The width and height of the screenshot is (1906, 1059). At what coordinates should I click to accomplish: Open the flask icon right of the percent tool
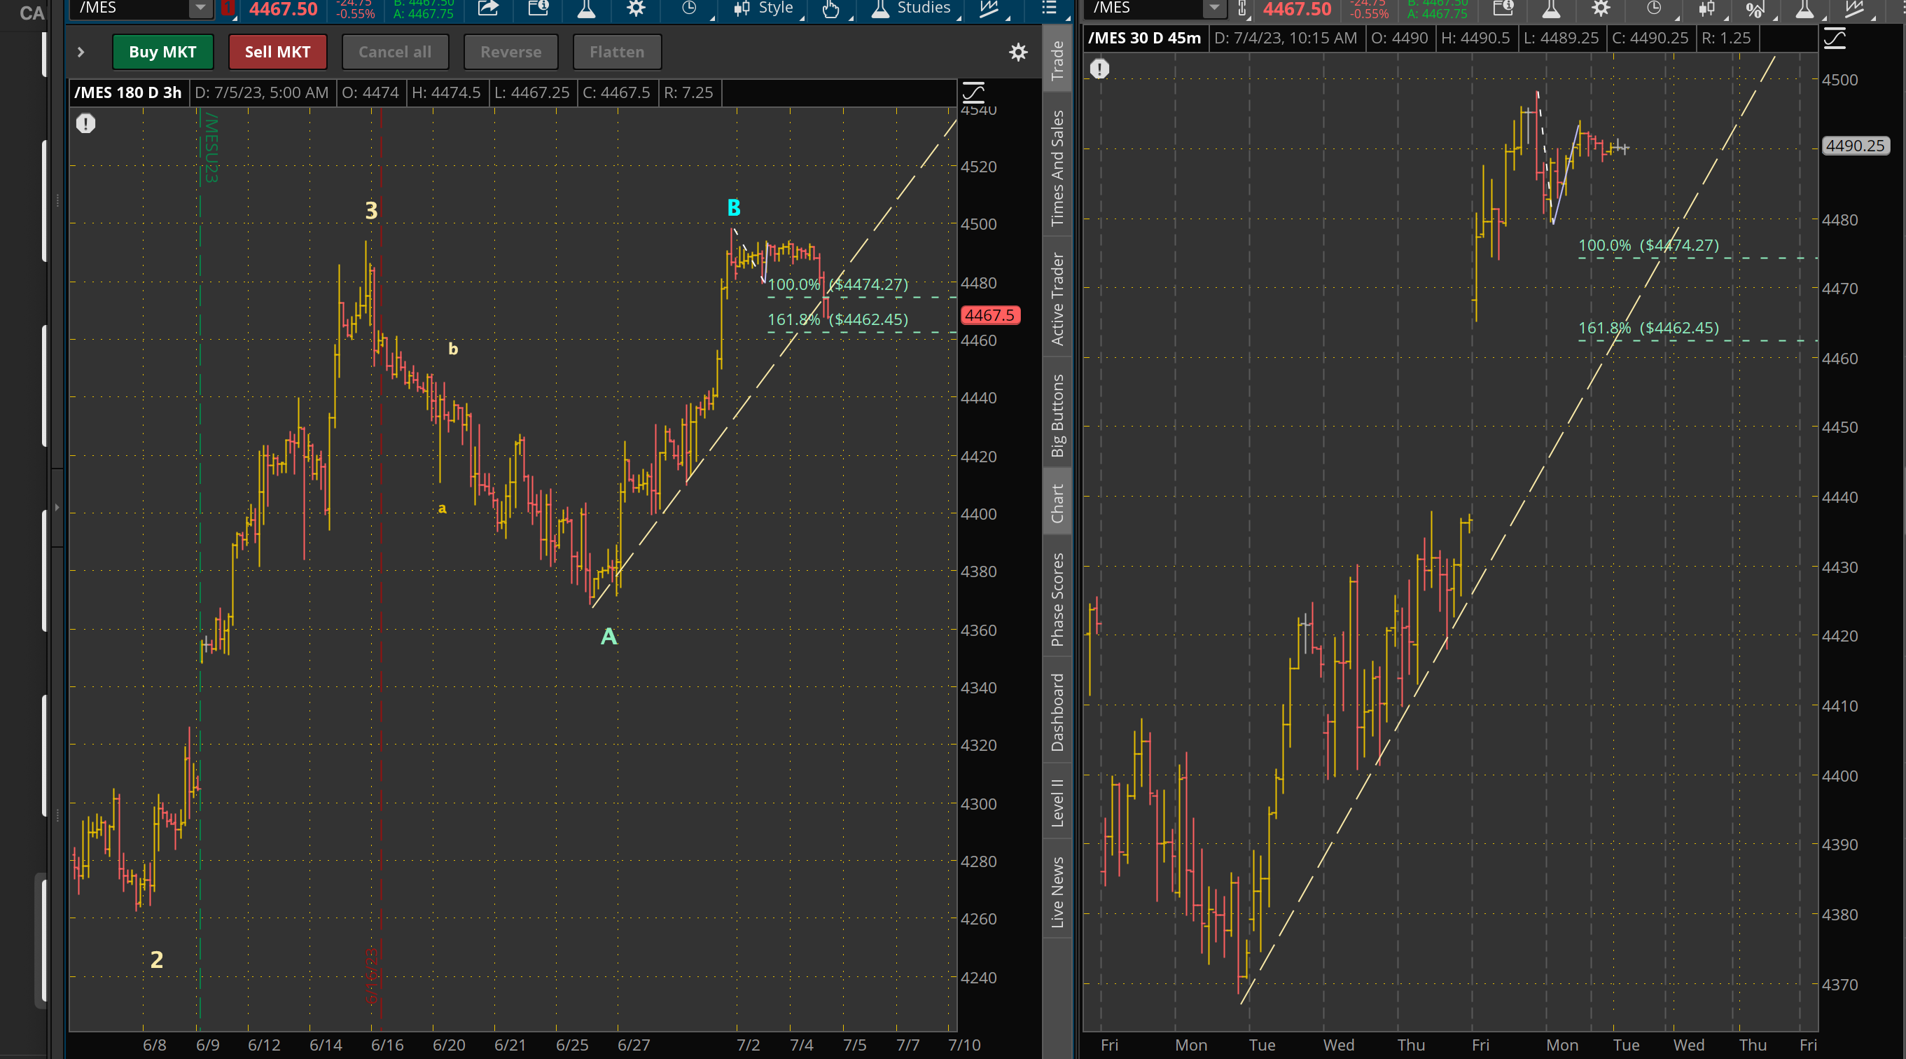[x=1804, y=8]
